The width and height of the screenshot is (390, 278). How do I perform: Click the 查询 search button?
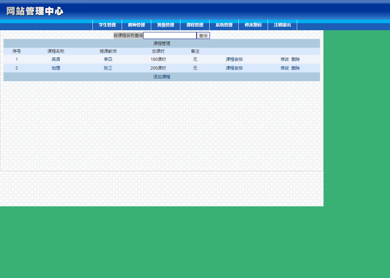pyautogui.click(x=203, y=35)
